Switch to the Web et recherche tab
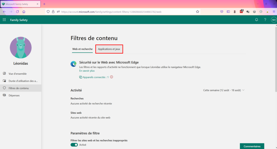 pyautogui.click(x=82, y=49)
